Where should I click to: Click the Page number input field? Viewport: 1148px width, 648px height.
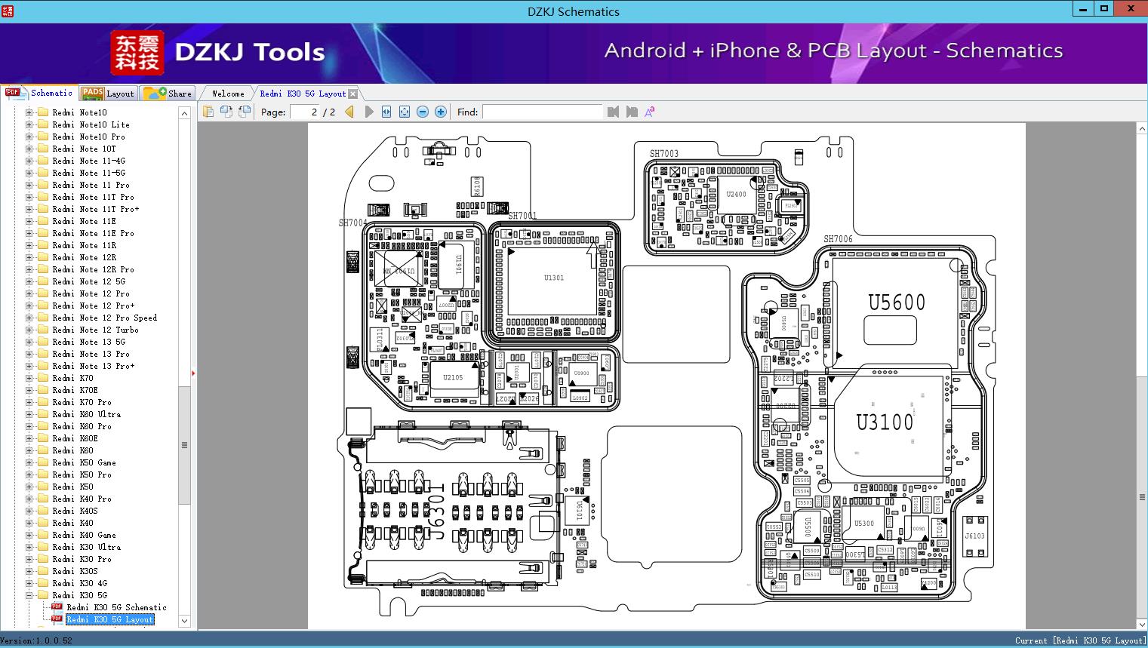304,112
